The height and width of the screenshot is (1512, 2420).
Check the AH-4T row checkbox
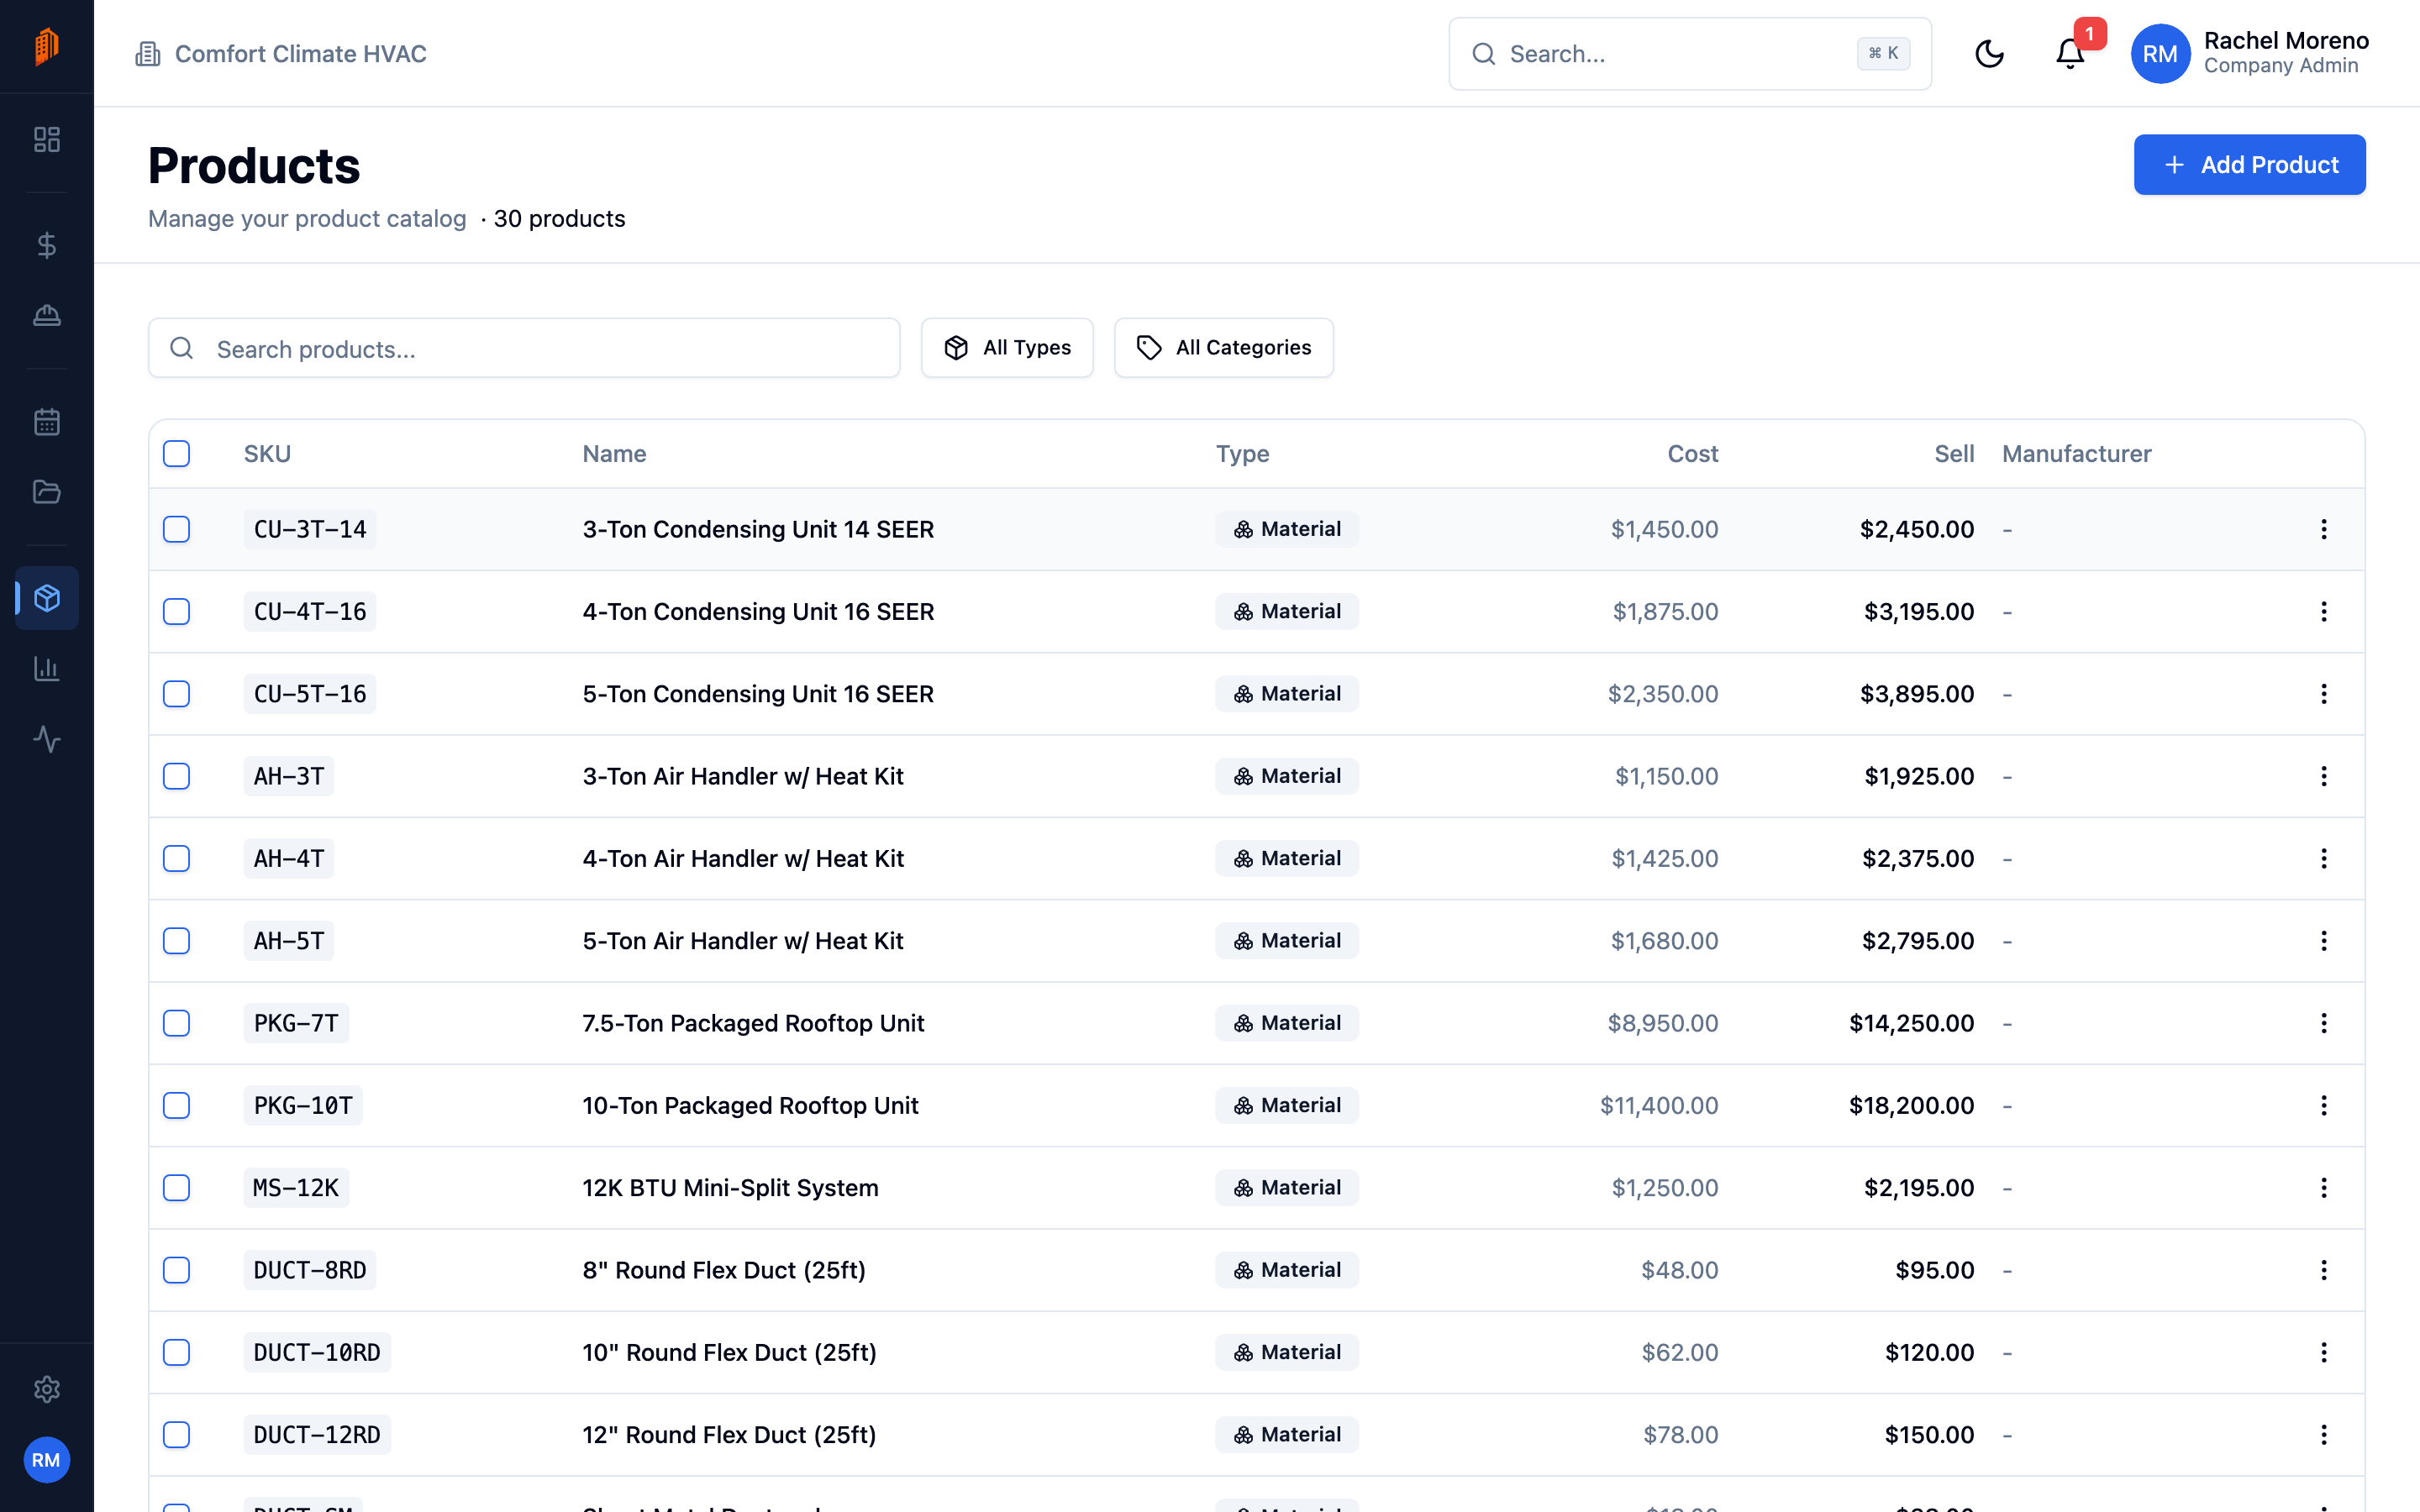(177, 858)
